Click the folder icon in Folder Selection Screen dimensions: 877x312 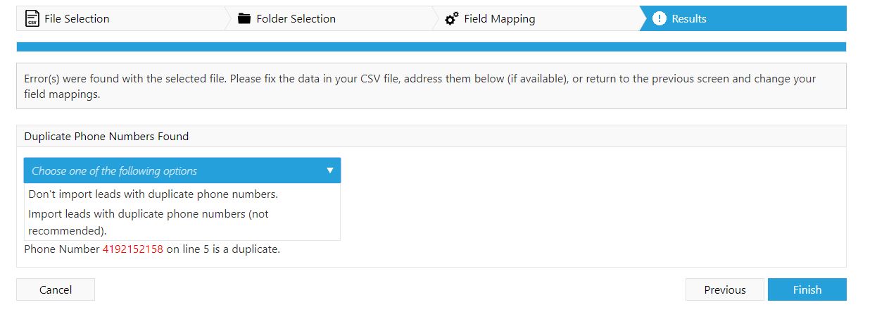pyautogui.click(x=244, y=19)
